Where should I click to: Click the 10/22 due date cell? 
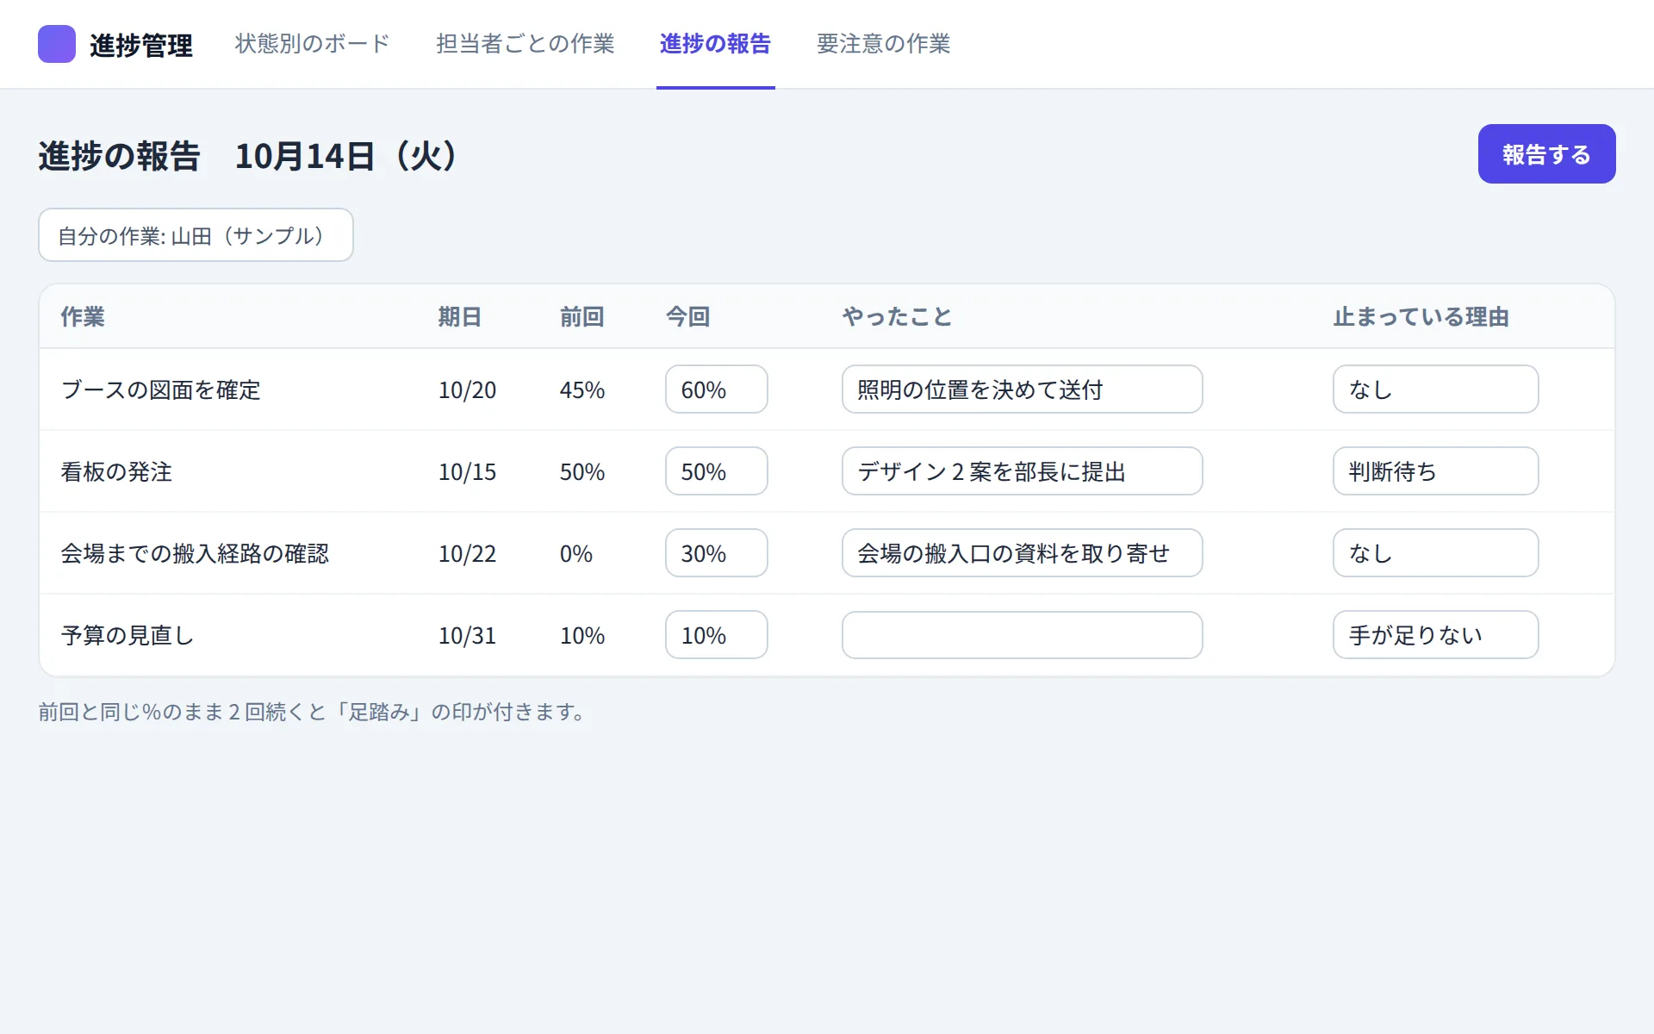tap(467, 554)
